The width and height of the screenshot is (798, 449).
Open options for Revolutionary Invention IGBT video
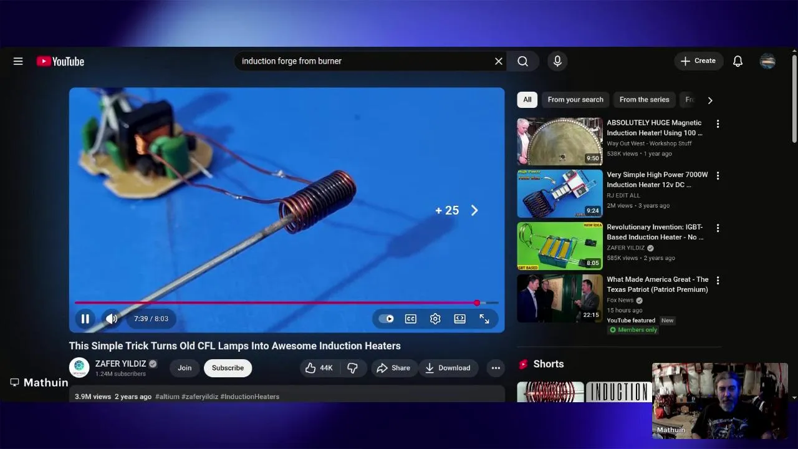pos(718,228)
